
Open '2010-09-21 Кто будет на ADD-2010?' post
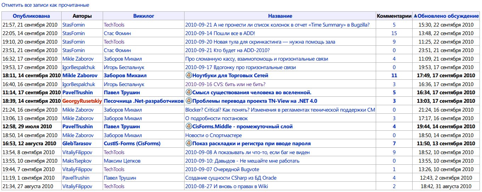pyautogui.click(x=227, y=50)
